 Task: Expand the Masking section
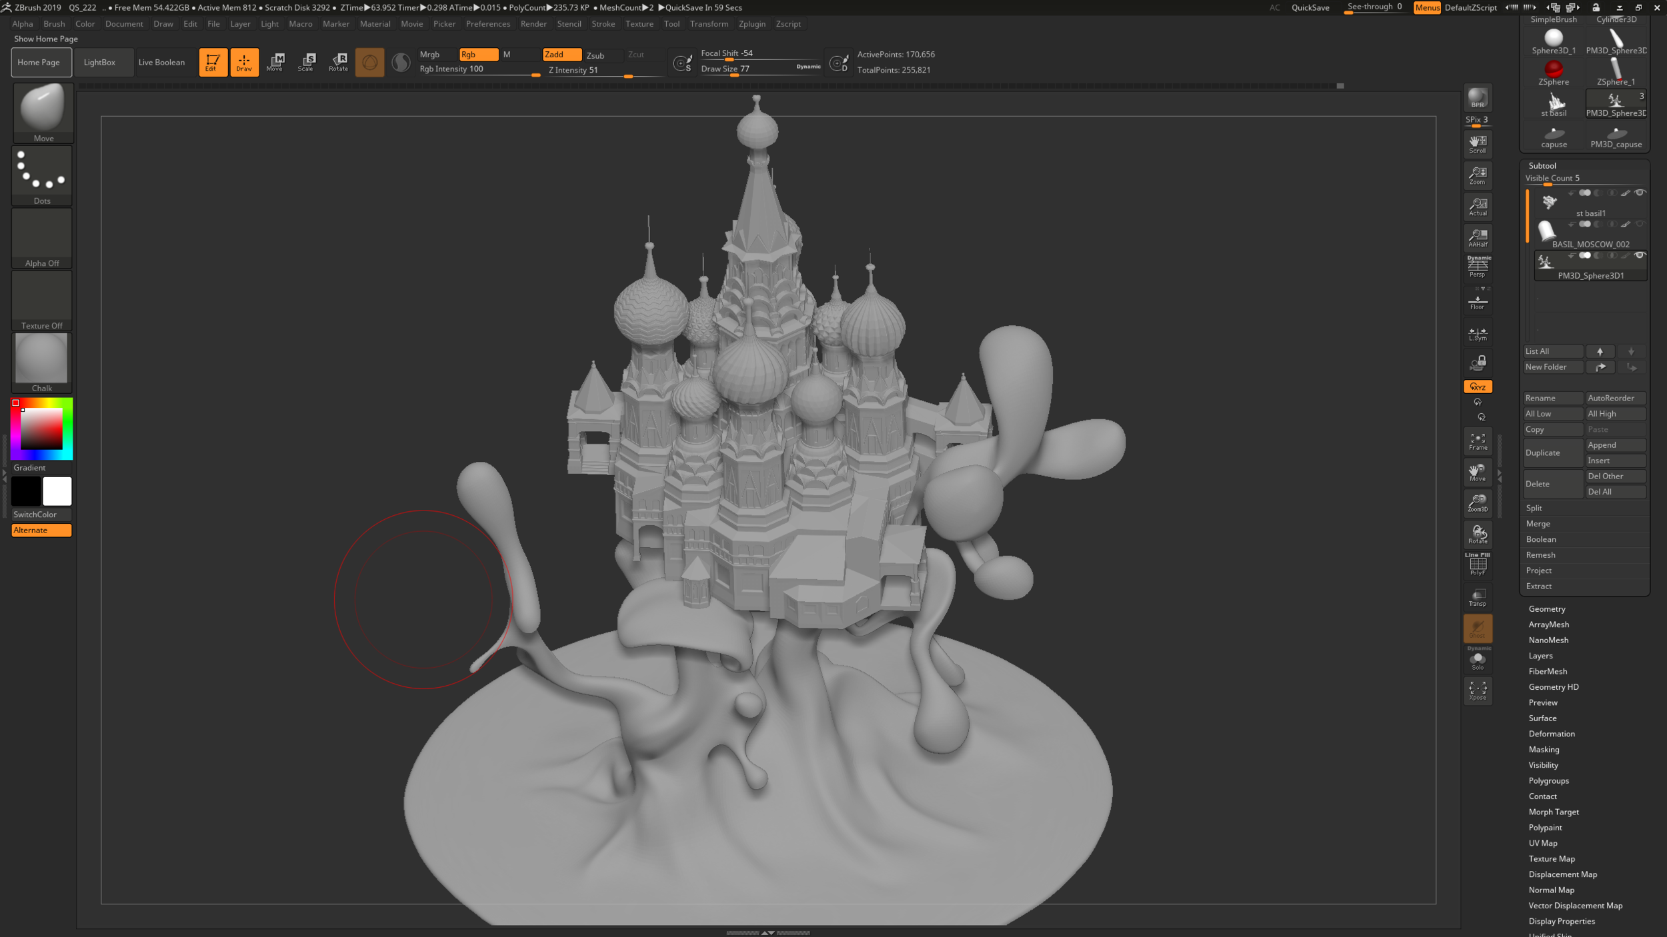[1544, 750]
